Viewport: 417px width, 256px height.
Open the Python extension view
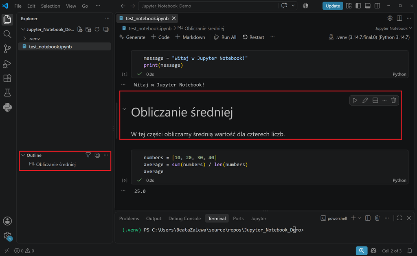pos(7,107)
